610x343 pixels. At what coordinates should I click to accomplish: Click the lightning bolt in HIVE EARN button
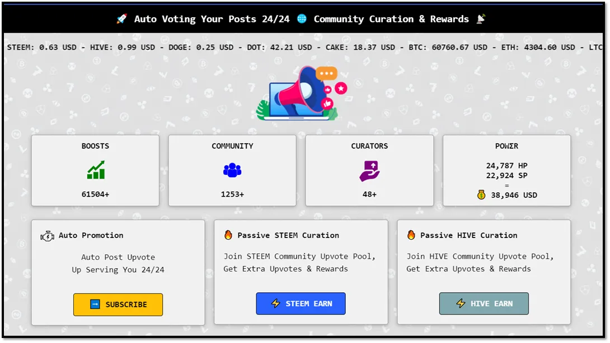click(x=461, y=303)
